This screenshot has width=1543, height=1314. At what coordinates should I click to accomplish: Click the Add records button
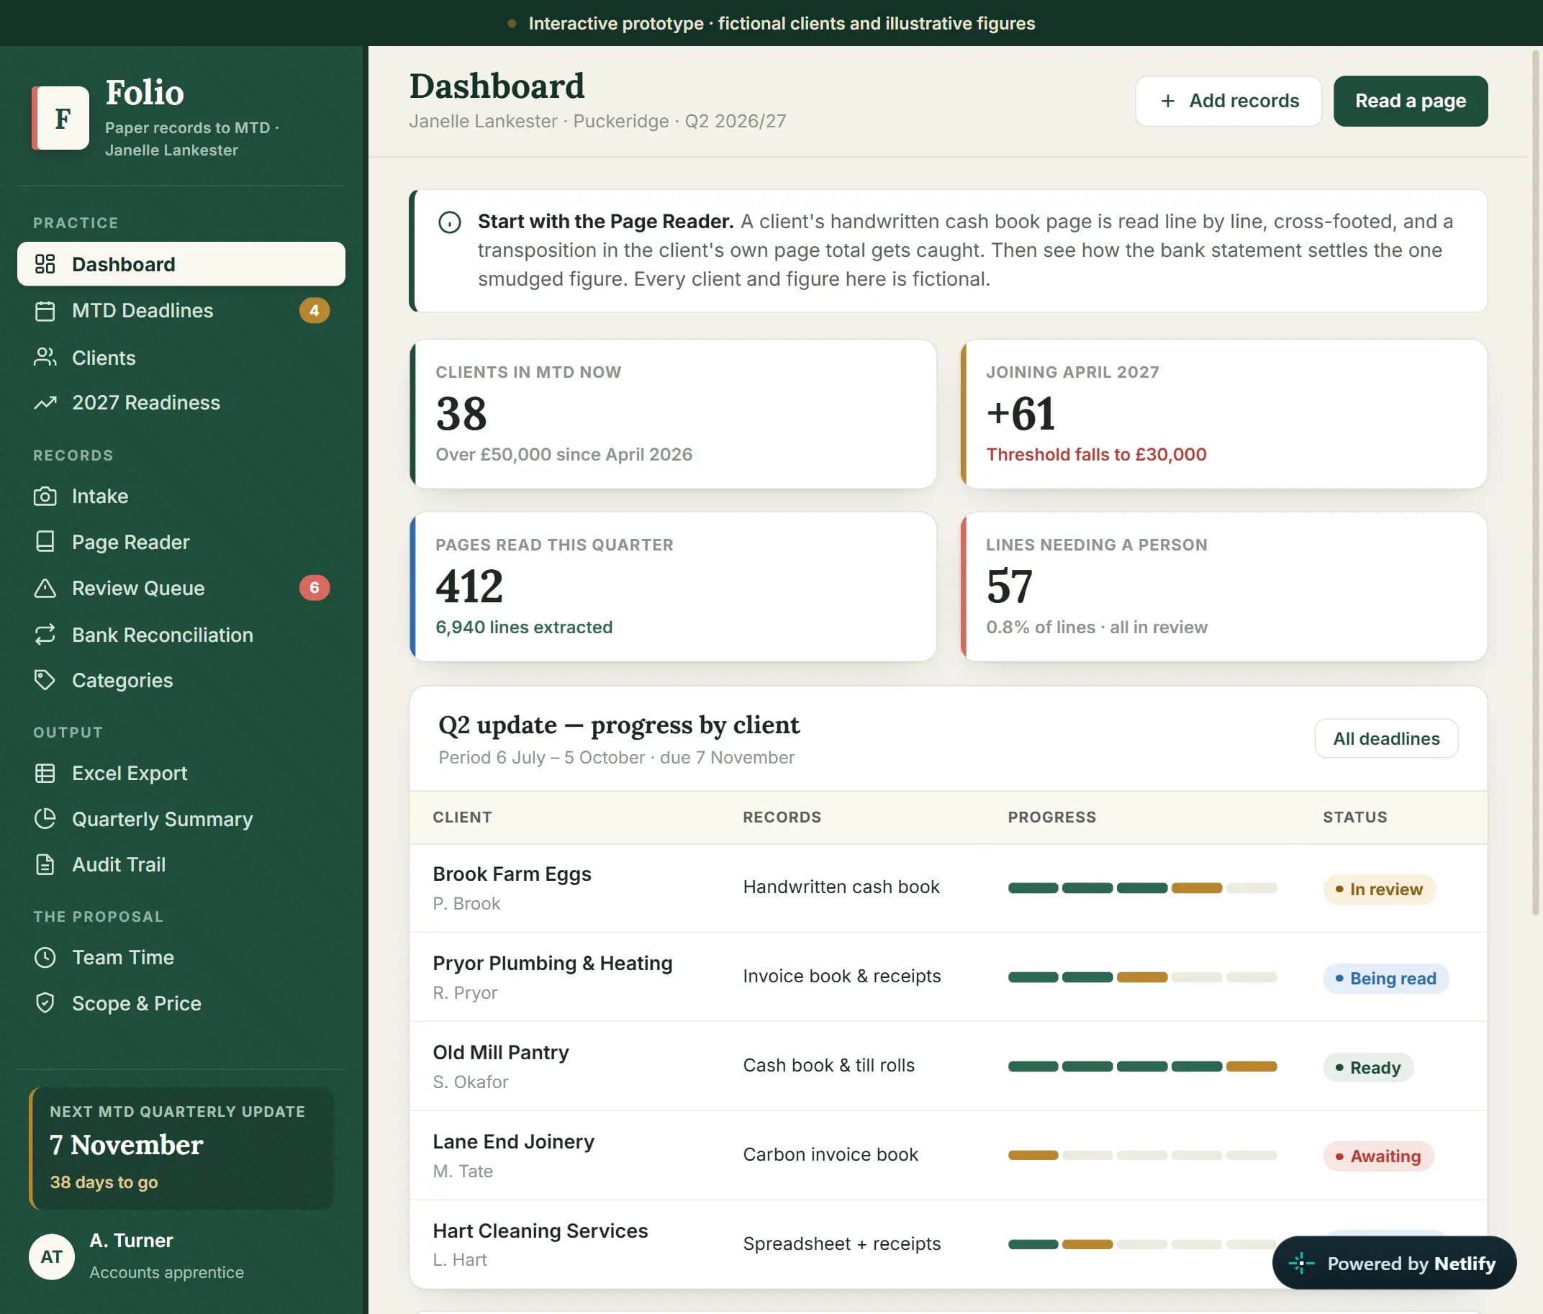[1228, 101]
